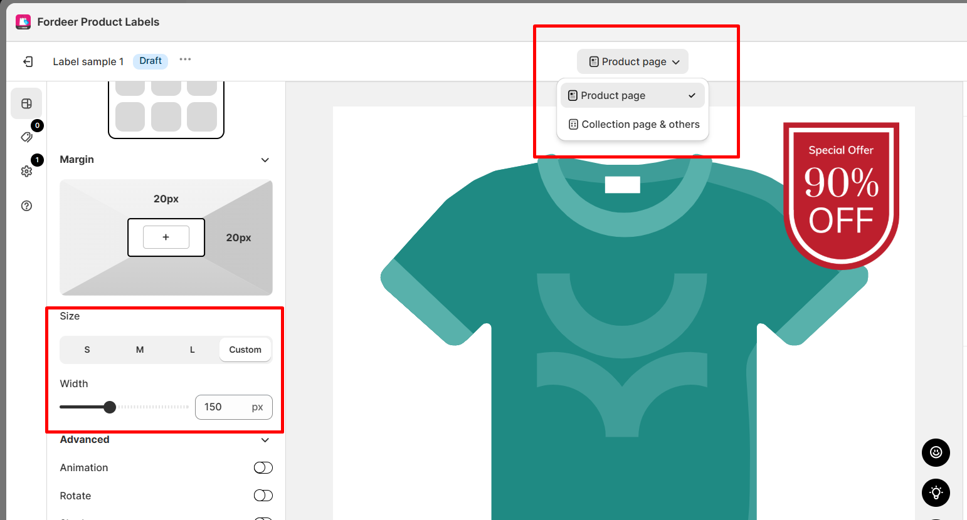
Task: Select bottom-left cell of the position grid
Action: tap(130, 117)
